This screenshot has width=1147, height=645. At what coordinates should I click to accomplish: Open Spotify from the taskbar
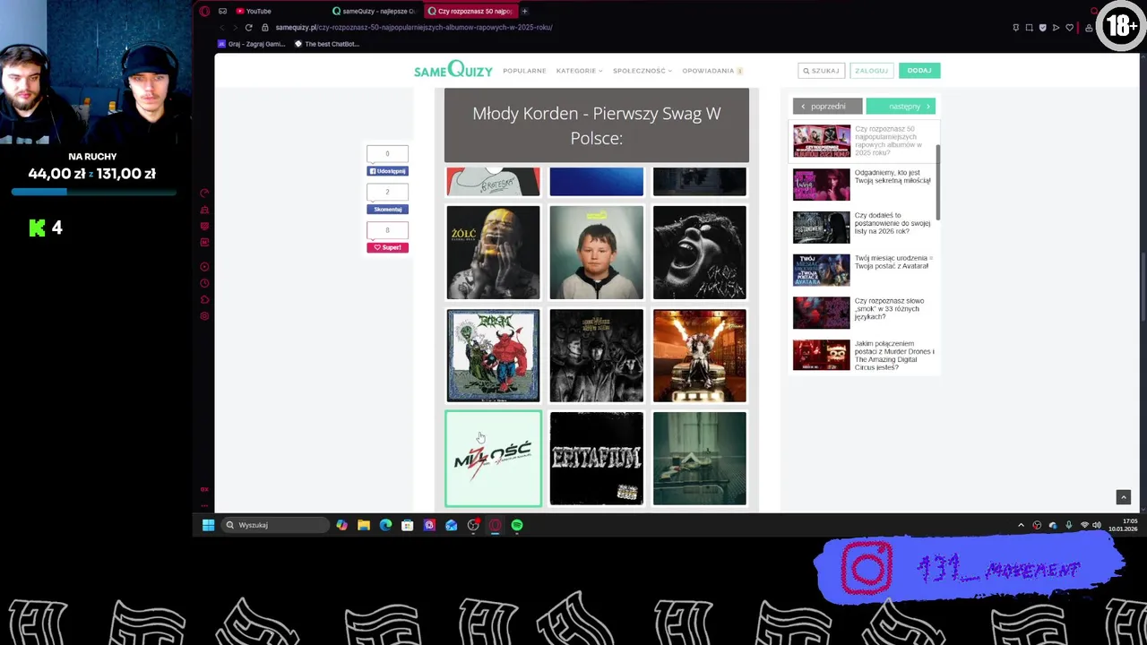pyautogui.click(x=517, y=525)
